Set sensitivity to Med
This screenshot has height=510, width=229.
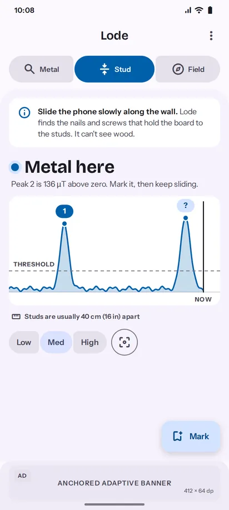pos(56,342)
